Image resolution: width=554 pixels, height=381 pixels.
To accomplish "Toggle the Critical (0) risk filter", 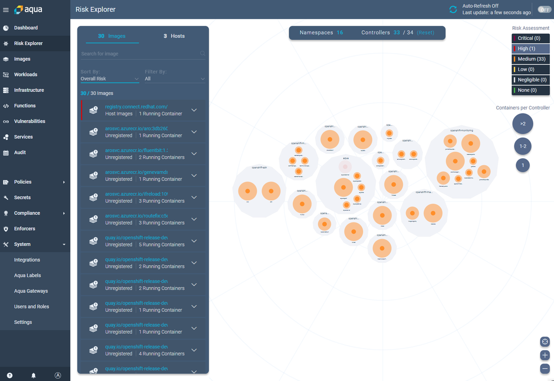I will pos(531,38).
